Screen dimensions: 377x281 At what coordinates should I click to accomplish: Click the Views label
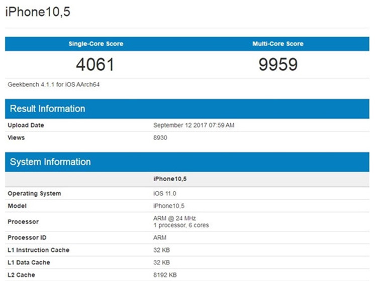tap(16, 138)
